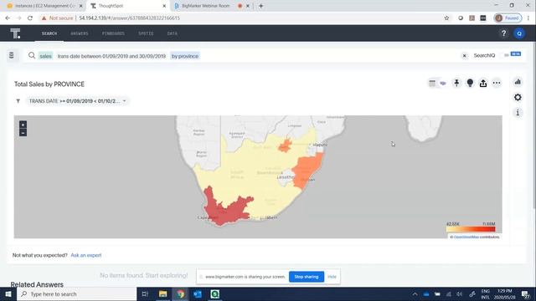This screenshot has height=301, width=536.
Task: Go back in browser history
Action: tap(8, 18)
